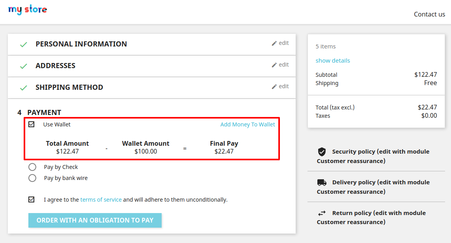The height and width of the screenshot is (243, 451).
Task: Expand show details in the order summary
Action: point(333,60)
